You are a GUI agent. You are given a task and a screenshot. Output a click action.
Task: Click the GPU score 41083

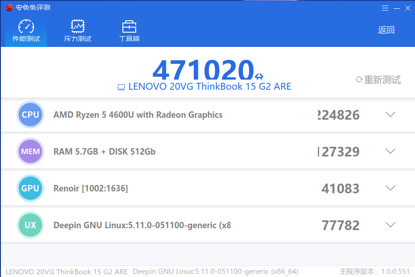pyautogui.click(x=340, y=189)
